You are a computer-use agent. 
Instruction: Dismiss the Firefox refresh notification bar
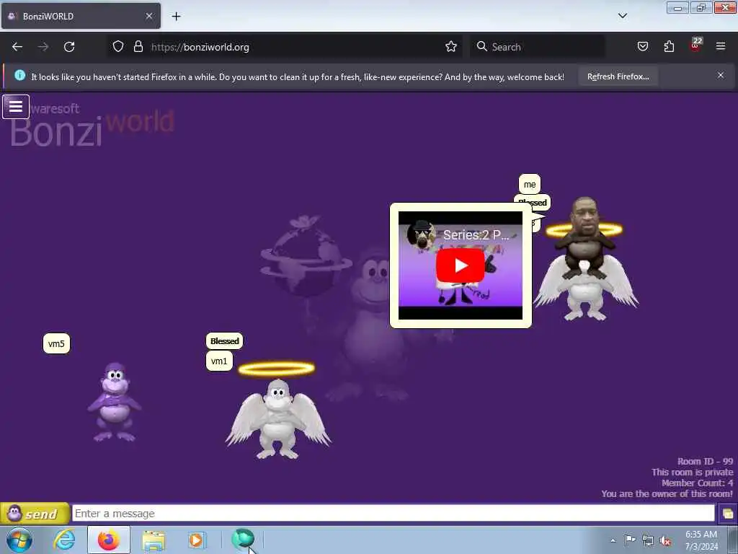click(x=721, y=75)
